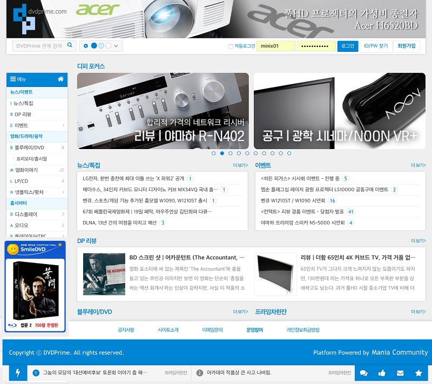This screenshot has width=432, height=384.
Task: Open the 이메일문의 footer link
Action: click(x=212, y=330)
